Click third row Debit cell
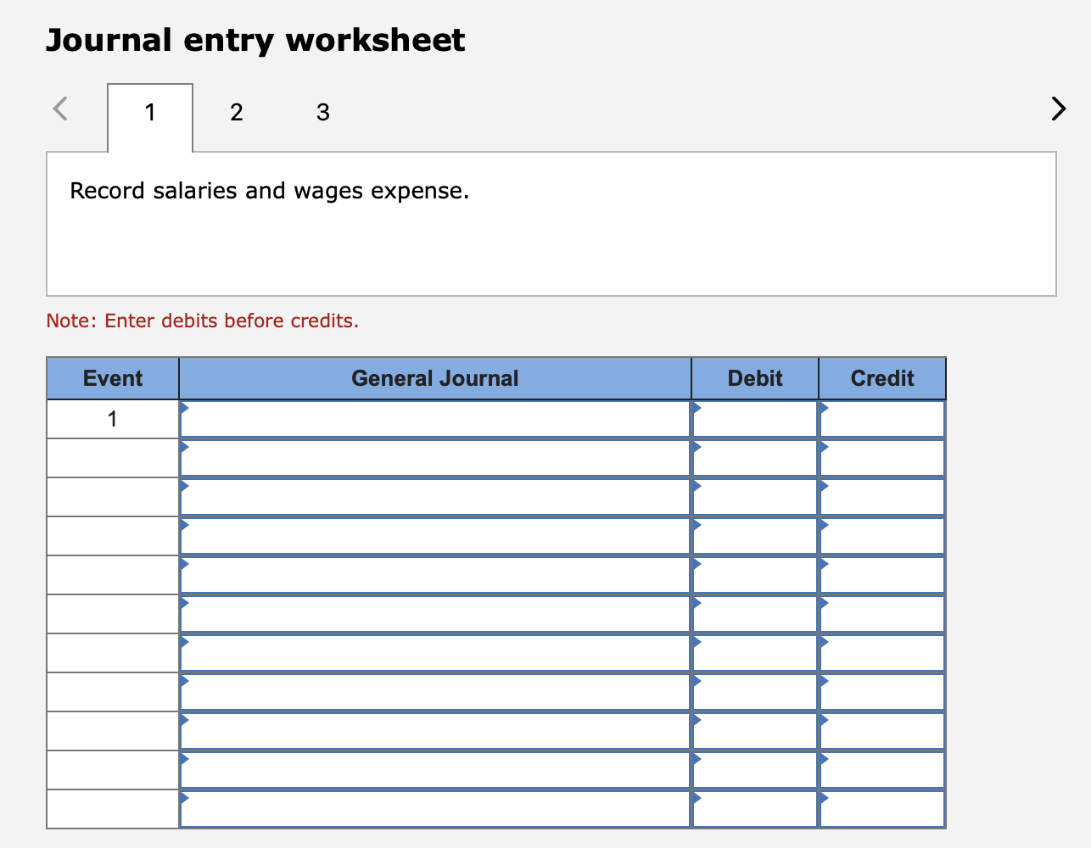1091x848 pixels. click(755, 497)
